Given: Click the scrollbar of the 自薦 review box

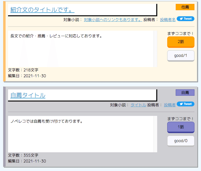Looking at the screenshot, I should [155, 134].
